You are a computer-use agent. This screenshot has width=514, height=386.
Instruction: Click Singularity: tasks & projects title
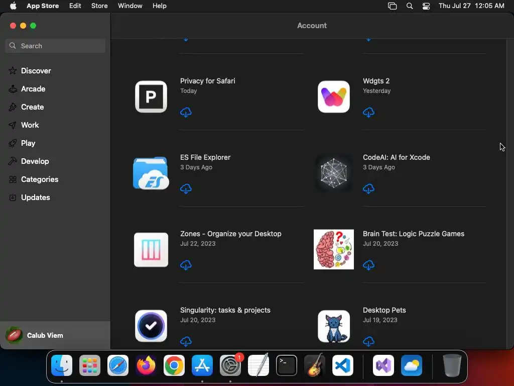[x=225, y=310]
